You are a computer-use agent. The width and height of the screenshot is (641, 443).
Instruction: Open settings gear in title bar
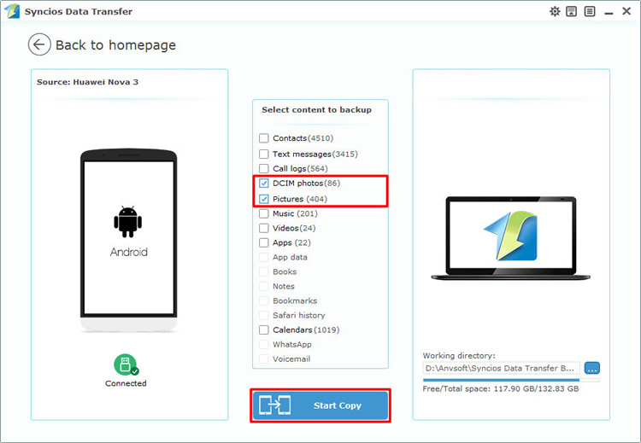pos(555,11)
